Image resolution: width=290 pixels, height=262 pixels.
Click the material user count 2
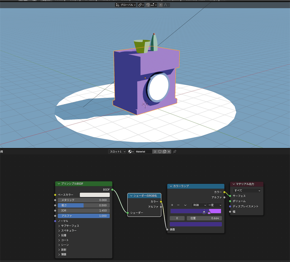(x=155, y=152)
